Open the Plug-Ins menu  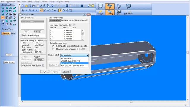point(60,2)
